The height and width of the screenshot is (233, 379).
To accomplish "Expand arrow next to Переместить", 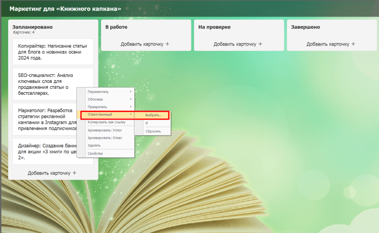I will pos(131,91).
